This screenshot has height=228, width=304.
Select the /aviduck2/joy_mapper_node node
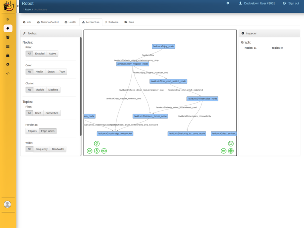(133, 64)
